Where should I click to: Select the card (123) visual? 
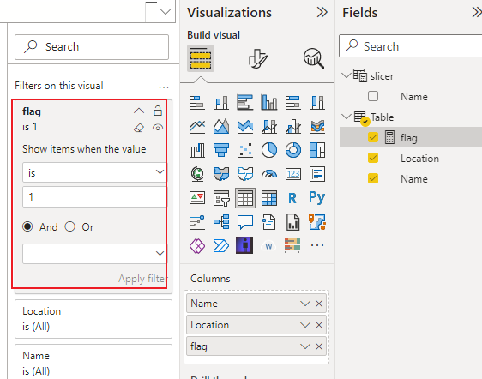(x=293, y=174)
